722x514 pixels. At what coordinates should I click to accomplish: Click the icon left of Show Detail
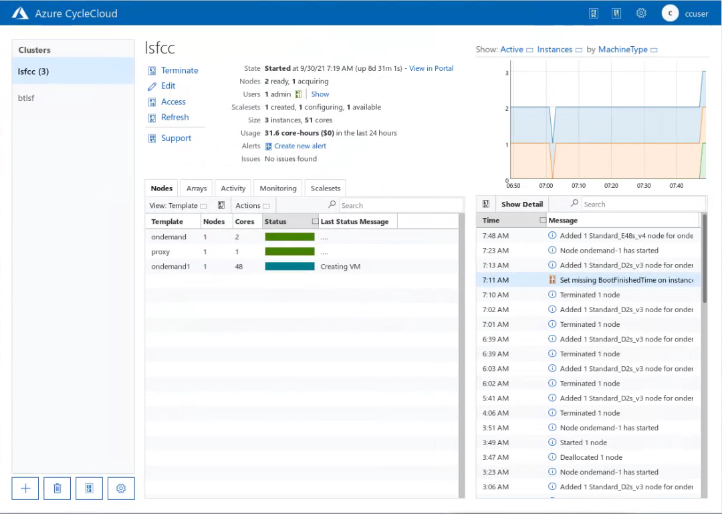(486, 204)
